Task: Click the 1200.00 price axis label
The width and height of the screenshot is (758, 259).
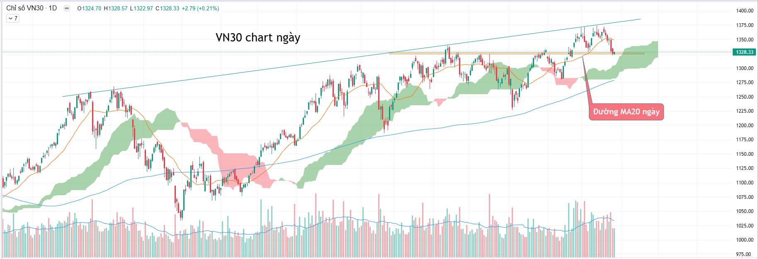Action: coord(744,126)
